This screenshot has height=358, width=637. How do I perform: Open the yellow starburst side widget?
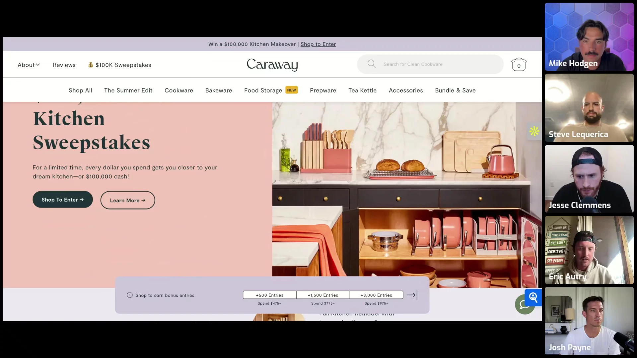534,131
